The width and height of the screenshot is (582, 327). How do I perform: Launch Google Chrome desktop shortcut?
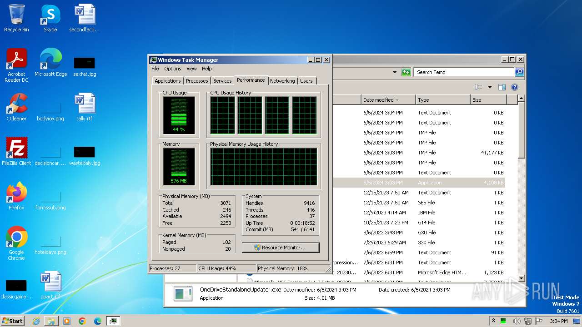tap(16, 243)
